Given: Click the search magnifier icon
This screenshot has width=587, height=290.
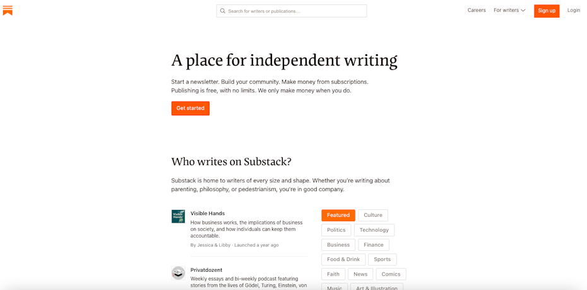Looking at the screenshot, I should [x=223, y=11].
